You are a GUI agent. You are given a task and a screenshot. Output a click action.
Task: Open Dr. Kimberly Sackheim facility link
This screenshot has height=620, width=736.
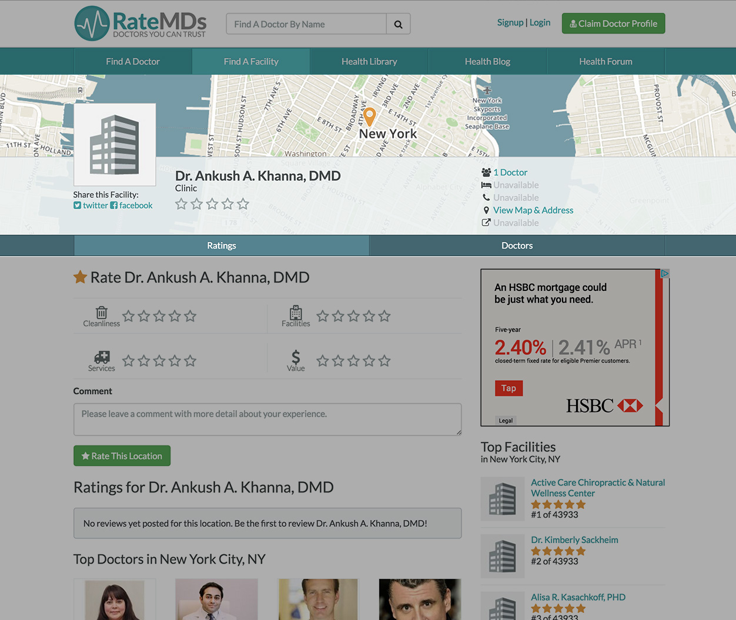pos(574,540)
